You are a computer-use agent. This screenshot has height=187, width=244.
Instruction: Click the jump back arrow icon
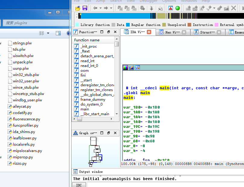click(95, 8)
